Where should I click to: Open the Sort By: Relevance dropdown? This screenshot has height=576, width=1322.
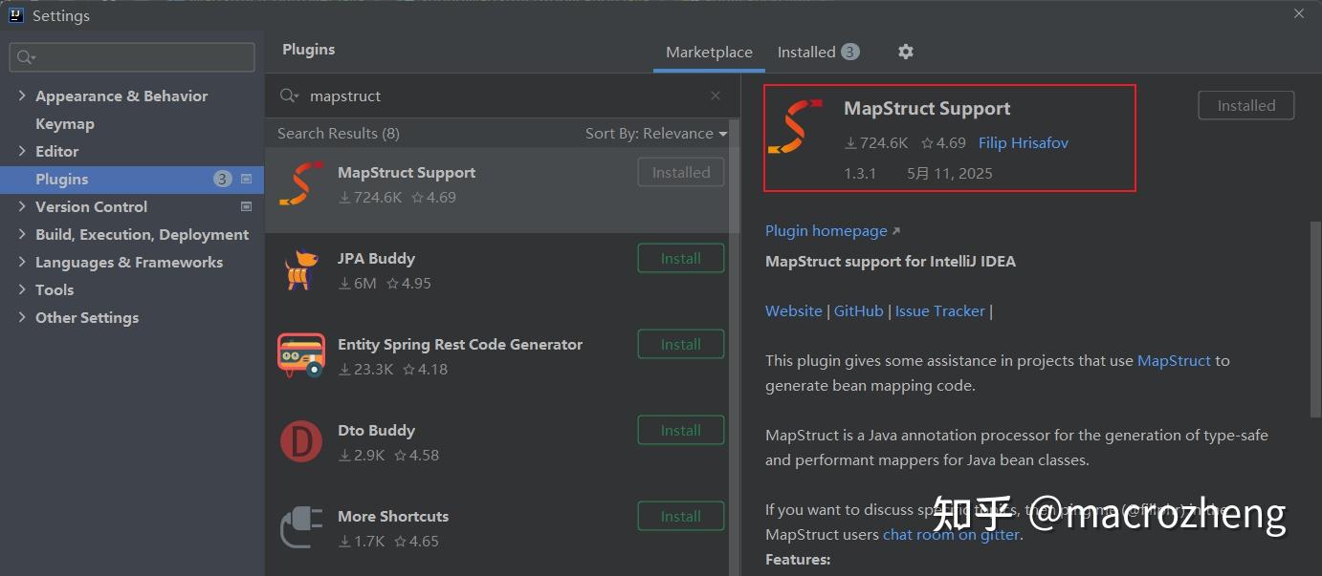656,133
